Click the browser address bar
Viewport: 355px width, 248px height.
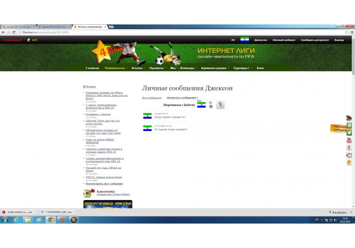177,32
